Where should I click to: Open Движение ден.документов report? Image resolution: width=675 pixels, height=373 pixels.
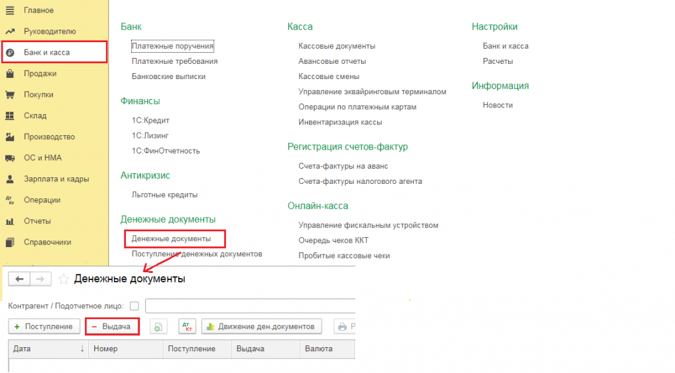pyautogui.click(x=262, y=327)
